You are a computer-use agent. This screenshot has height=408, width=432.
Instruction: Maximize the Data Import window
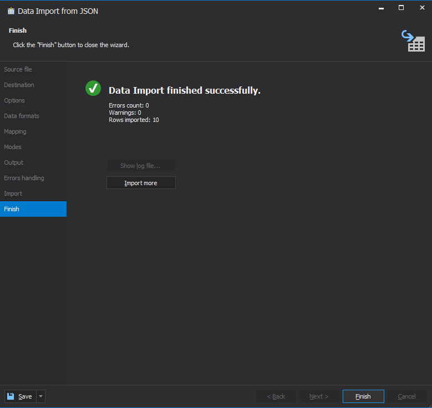pos(401,8)
